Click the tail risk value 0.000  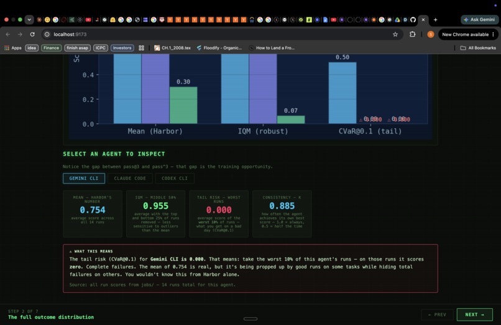219,210
